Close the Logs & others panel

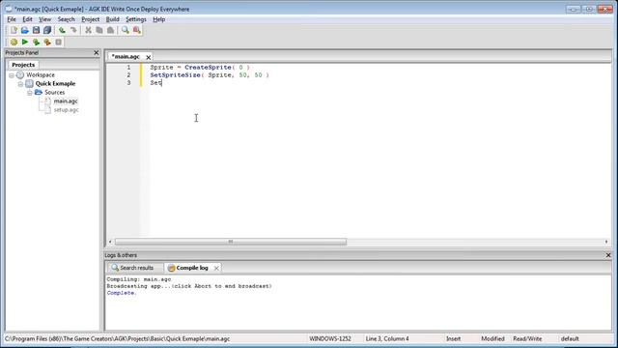(x=608, y=255)
